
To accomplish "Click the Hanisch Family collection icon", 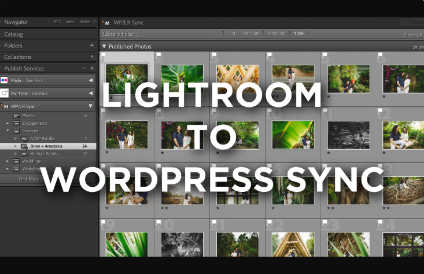I will click(24, 154).
